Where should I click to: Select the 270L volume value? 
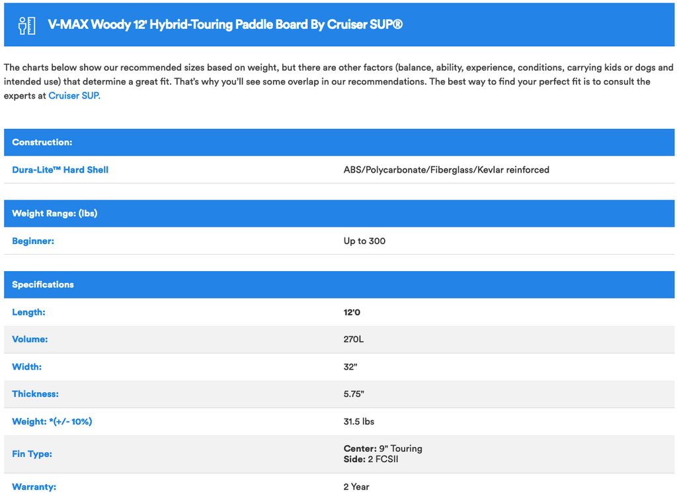coord(354,339)
